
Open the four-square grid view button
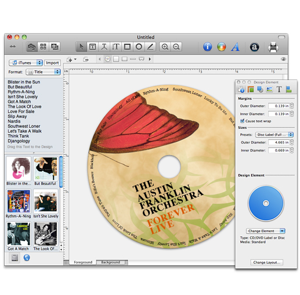coord(43,46)
